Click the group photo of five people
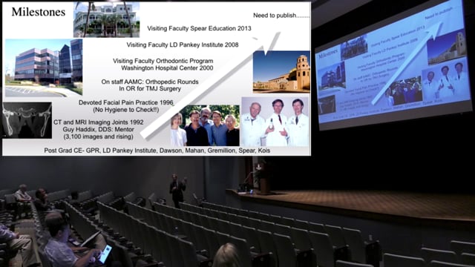 205,125
